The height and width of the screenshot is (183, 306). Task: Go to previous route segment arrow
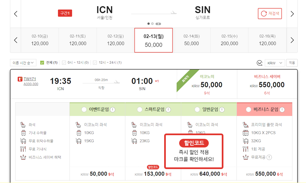click(16, 14)
